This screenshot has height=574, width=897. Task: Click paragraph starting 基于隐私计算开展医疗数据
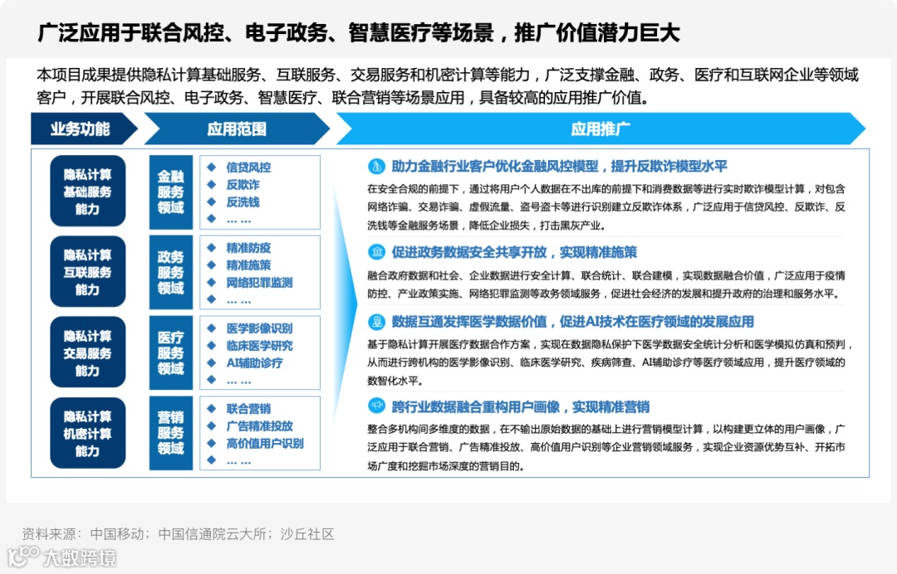[x=609, y=362]
